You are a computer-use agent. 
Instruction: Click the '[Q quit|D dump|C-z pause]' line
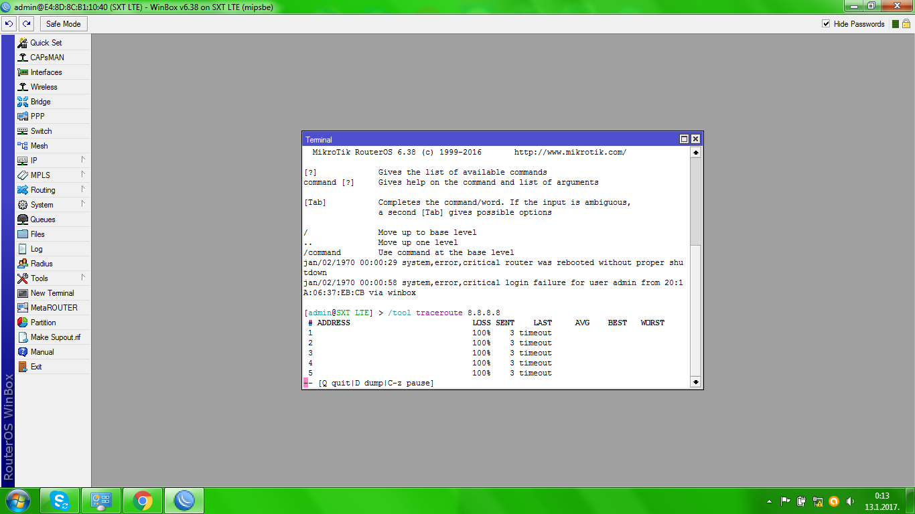(x=376, y=383)
